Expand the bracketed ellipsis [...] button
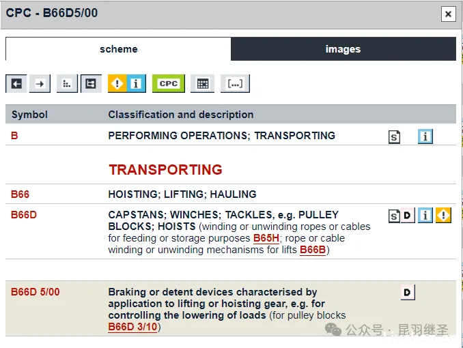The image size is (463, 348). click(235, 83)
